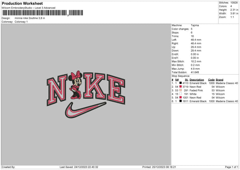
Task: Click the 'EndY:' value '0.00 in'
Action: tap(195, 58)
